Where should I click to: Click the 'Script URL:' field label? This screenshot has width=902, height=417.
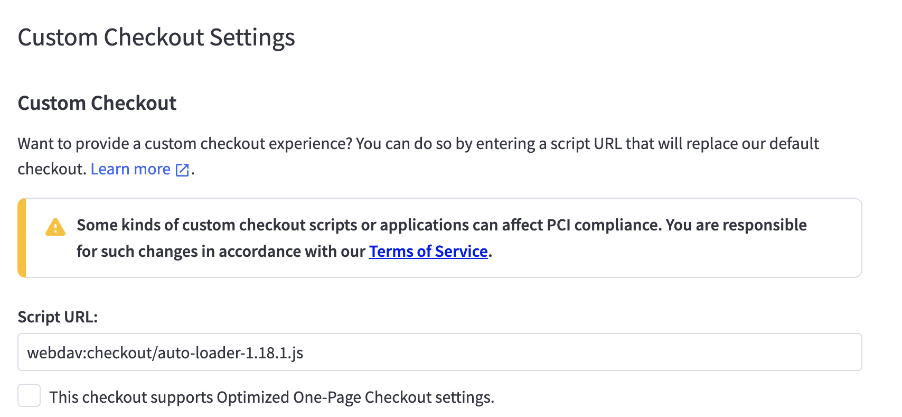coord(58,317)
